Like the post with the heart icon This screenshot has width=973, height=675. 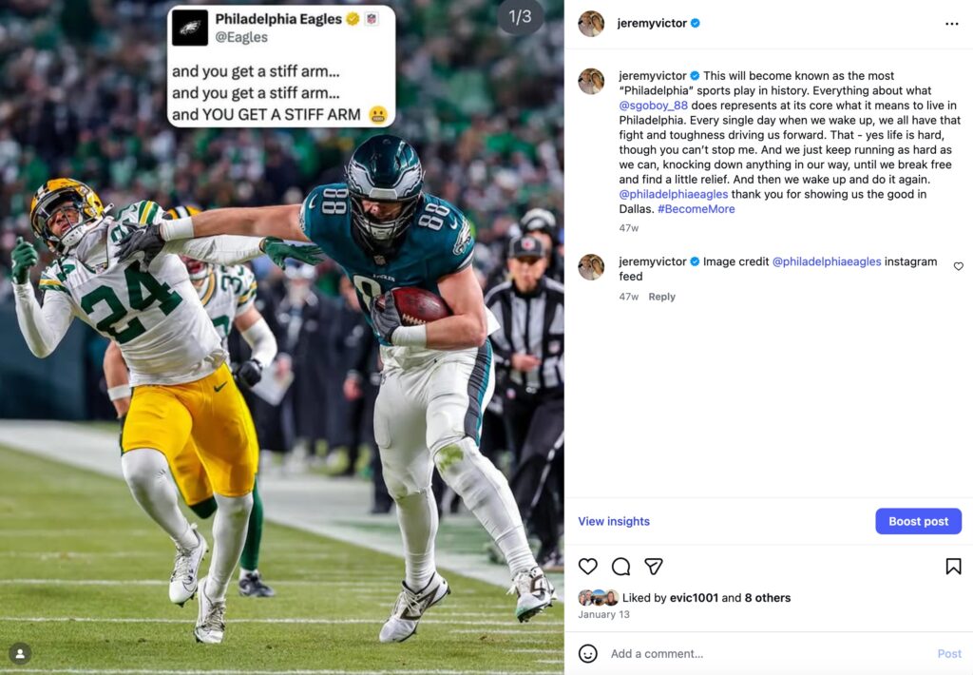click(x=588, y=567)
